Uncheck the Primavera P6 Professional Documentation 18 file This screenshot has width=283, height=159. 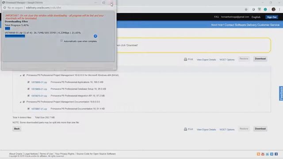[x=28, y=109]
